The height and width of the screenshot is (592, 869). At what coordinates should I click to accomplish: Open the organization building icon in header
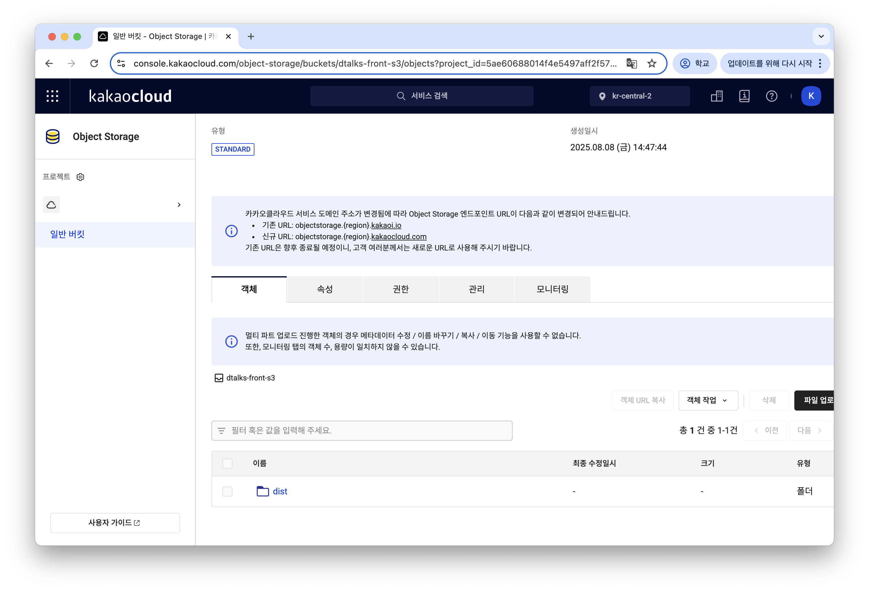click(717, 96)
